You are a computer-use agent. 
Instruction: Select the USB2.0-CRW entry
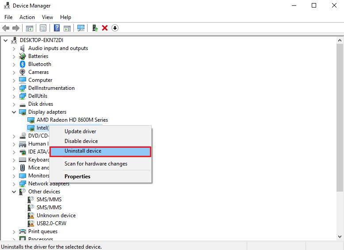(52, 223)
